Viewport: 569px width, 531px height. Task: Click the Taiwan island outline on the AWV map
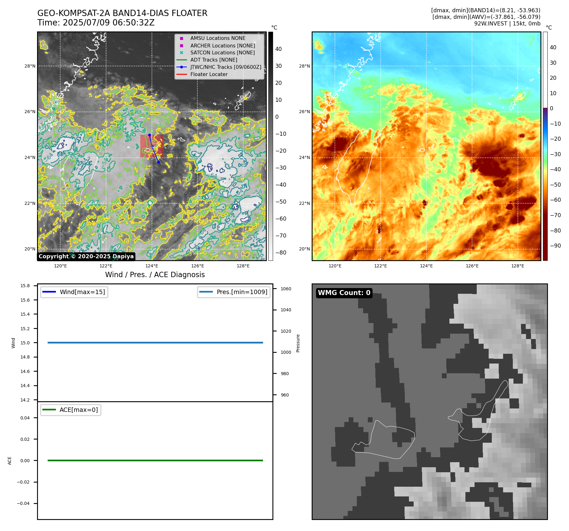[358, 167]
